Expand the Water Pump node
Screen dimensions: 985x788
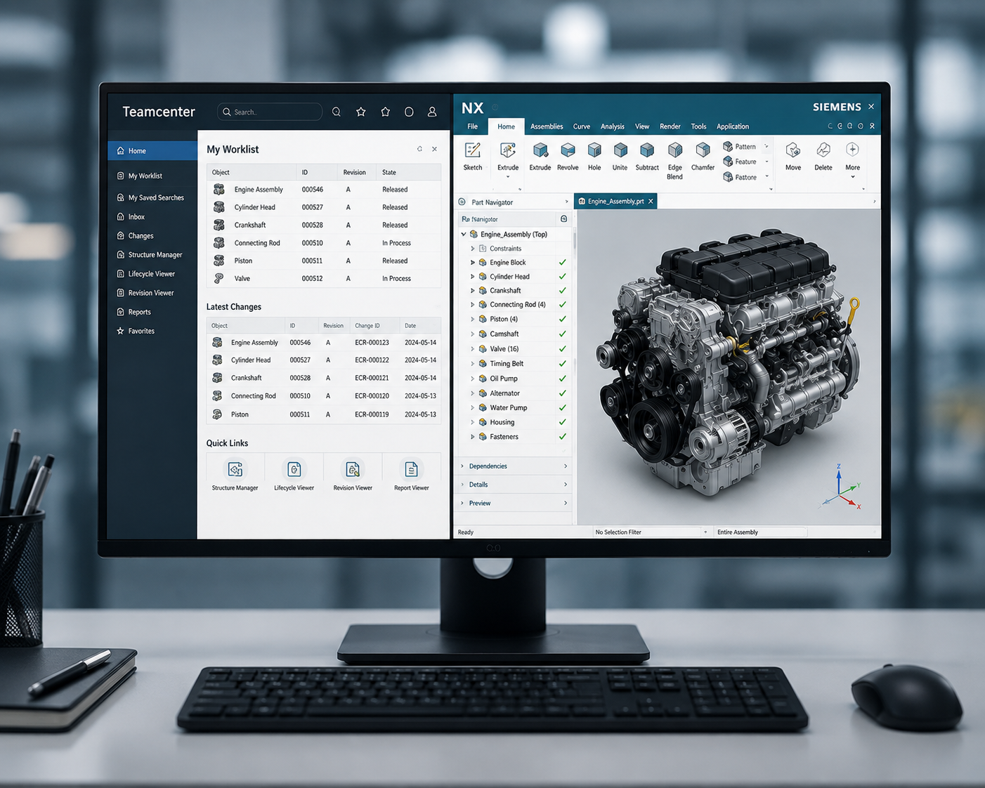473,407
